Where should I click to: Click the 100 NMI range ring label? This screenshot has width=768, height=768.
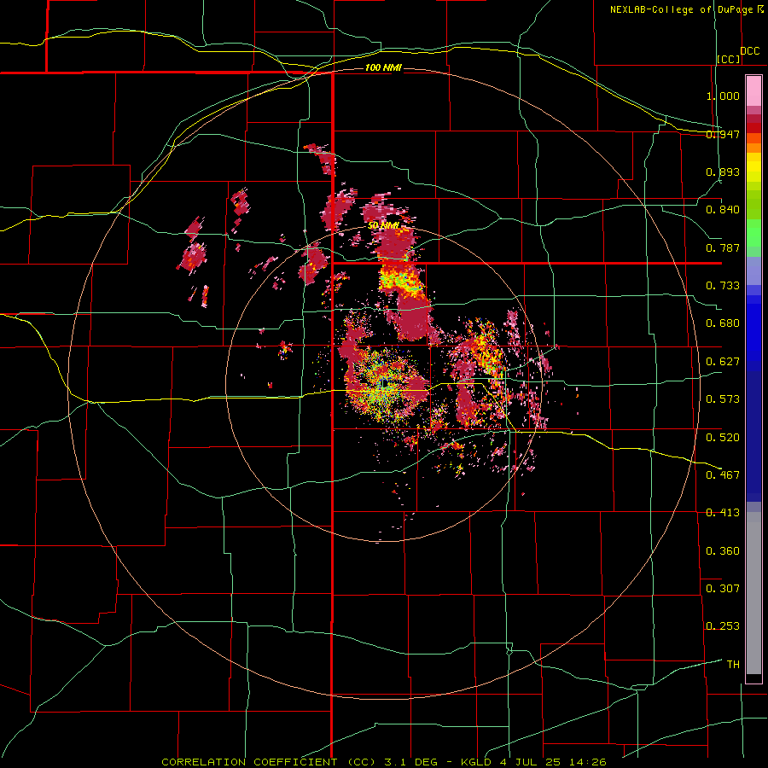click(x=383, y=67)
